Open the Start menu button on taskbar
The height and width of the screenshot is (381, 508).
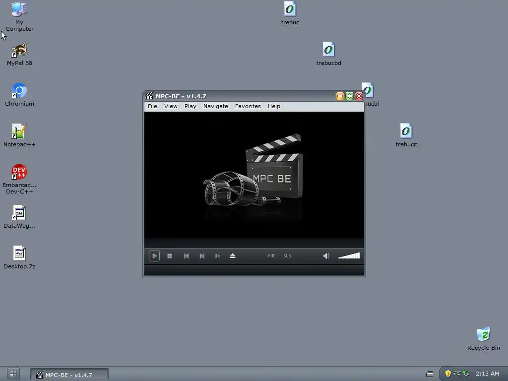[x=13, y=374]
